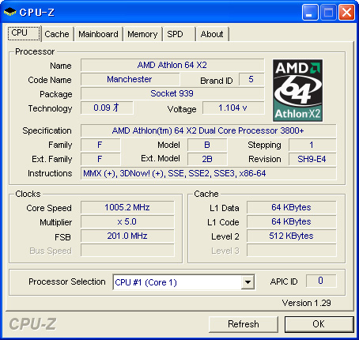The image size is (359, 340).
Task: Click the maximize button in title bar
Action: (x=328, y=12)
